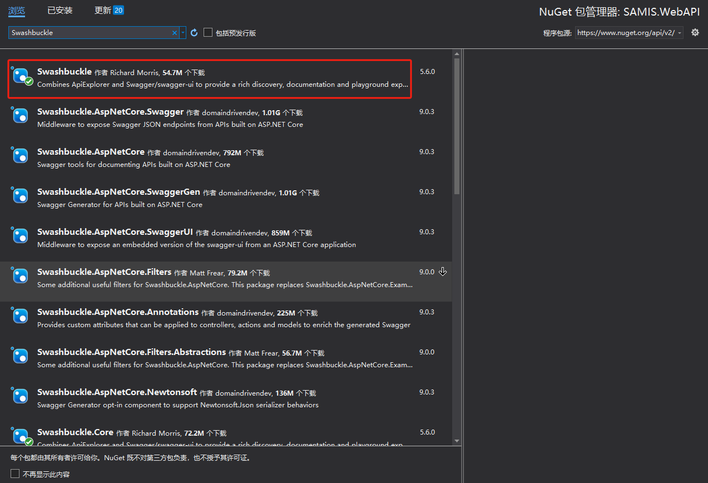708x483 pixels.
Task: Switch to the 已安装 tab
Action: point(60,10)
